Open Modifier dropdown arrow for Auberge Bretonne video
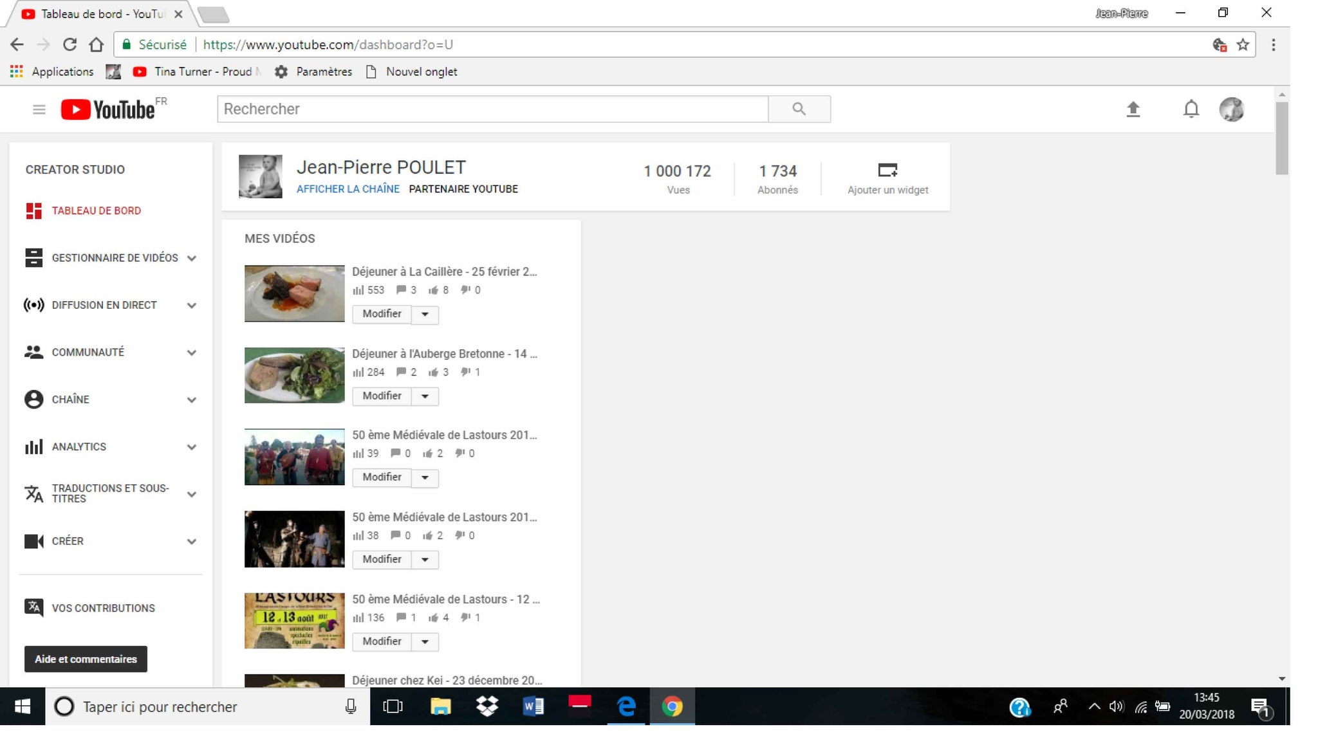This screenshot has width=1318, height=736. (x=425, y=396)
